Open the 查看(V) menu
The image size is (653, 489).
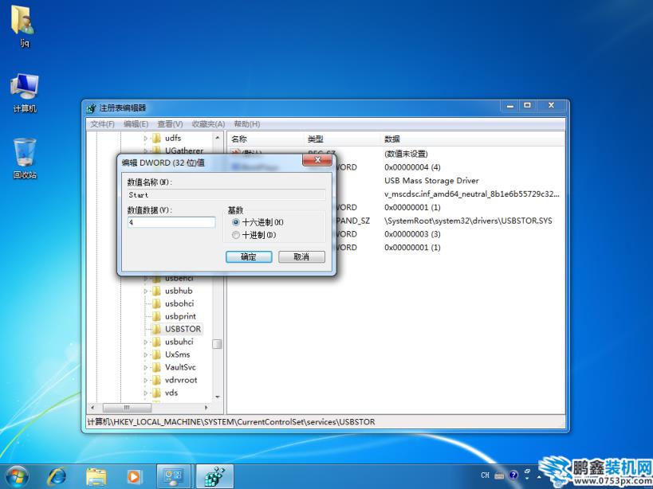click(170, 124)
